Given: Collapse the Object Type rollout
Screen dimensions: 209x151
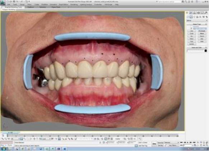Looking at the screenshot, I should (x=197, y=24).
